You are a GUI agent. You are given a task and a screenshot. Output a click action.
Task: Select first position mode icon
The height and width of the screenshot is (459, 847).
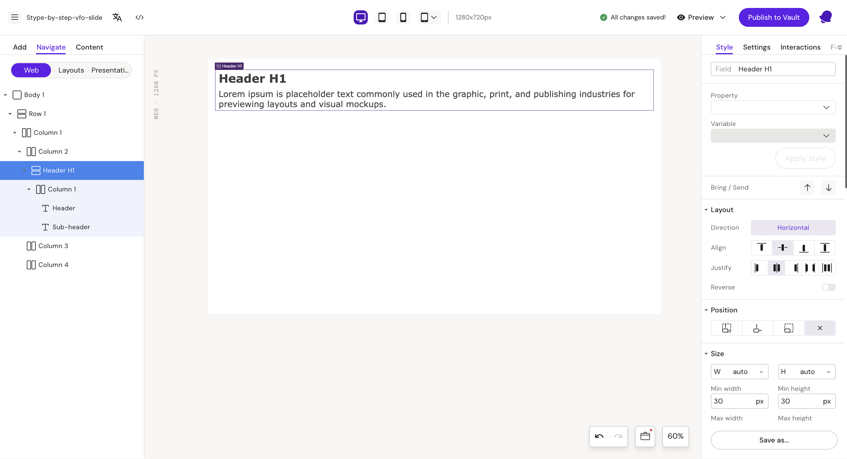[x=727, y=328]
